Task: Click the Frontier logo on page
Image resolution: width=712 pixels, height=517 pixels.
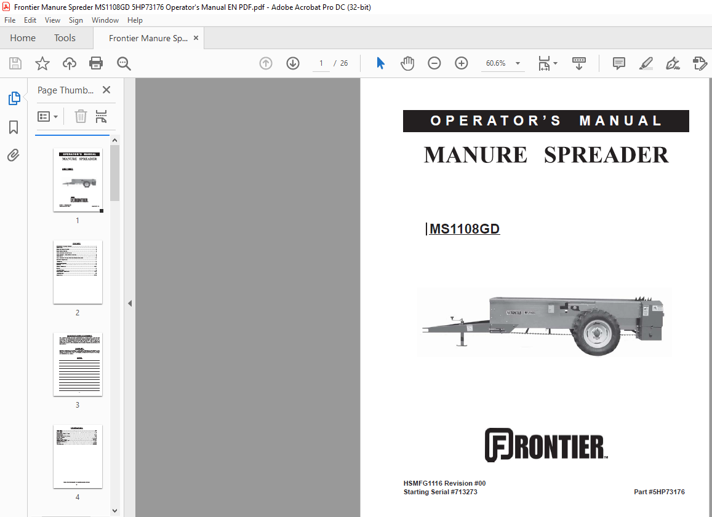Action: [546, 445]
